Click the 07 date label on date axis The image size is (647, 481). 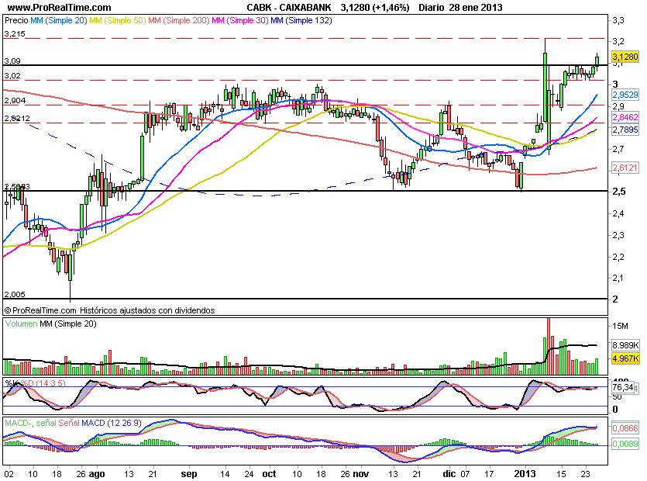point(465,474)
